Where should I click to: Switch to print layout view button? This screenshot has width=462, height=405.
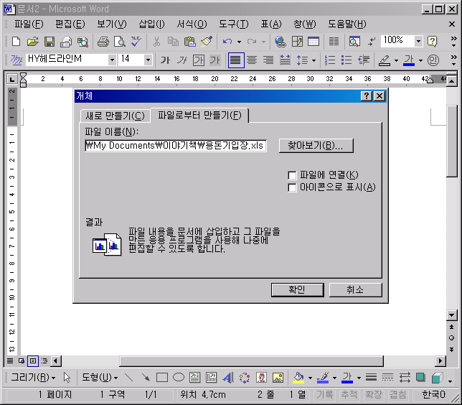pos(33,360)
